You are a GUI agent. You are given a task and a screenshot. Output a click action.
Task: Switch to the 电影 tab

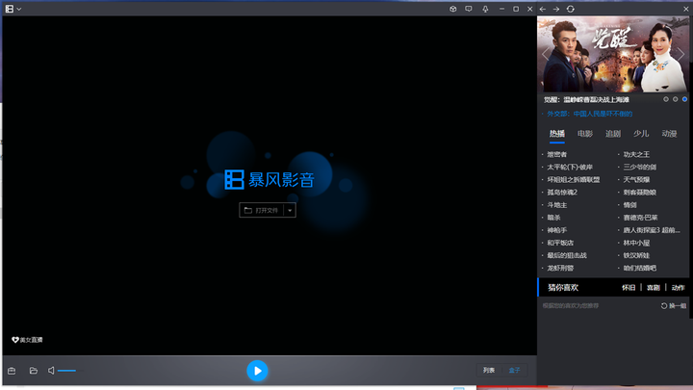(585, 134)
